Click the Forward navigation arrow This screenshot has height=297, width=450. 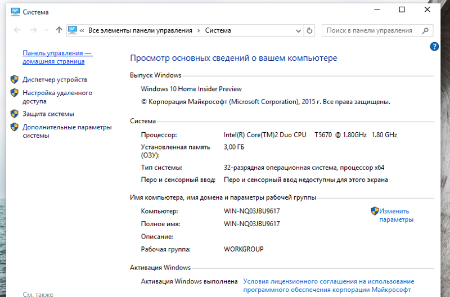click(33, 30)
